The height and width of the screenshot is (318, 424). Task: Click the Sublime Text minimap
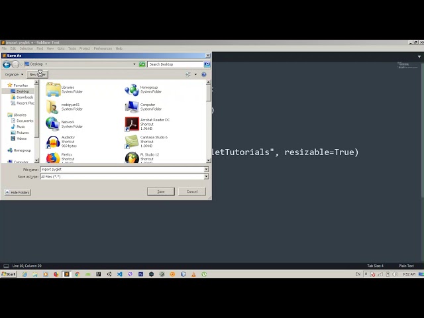407,66
